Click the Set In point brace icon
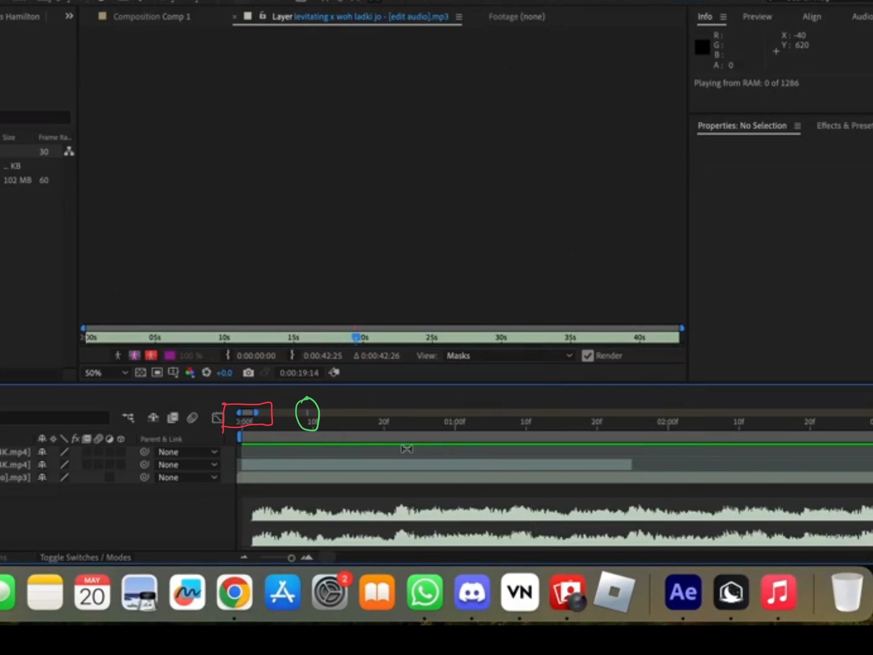 coord(228,355)
